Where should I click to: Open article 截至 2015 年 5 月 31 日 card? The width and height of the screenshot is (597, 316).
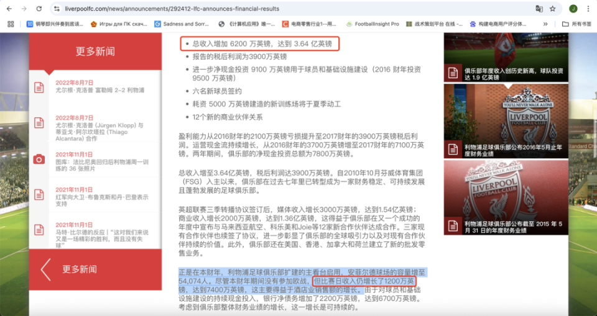point(506,197)
